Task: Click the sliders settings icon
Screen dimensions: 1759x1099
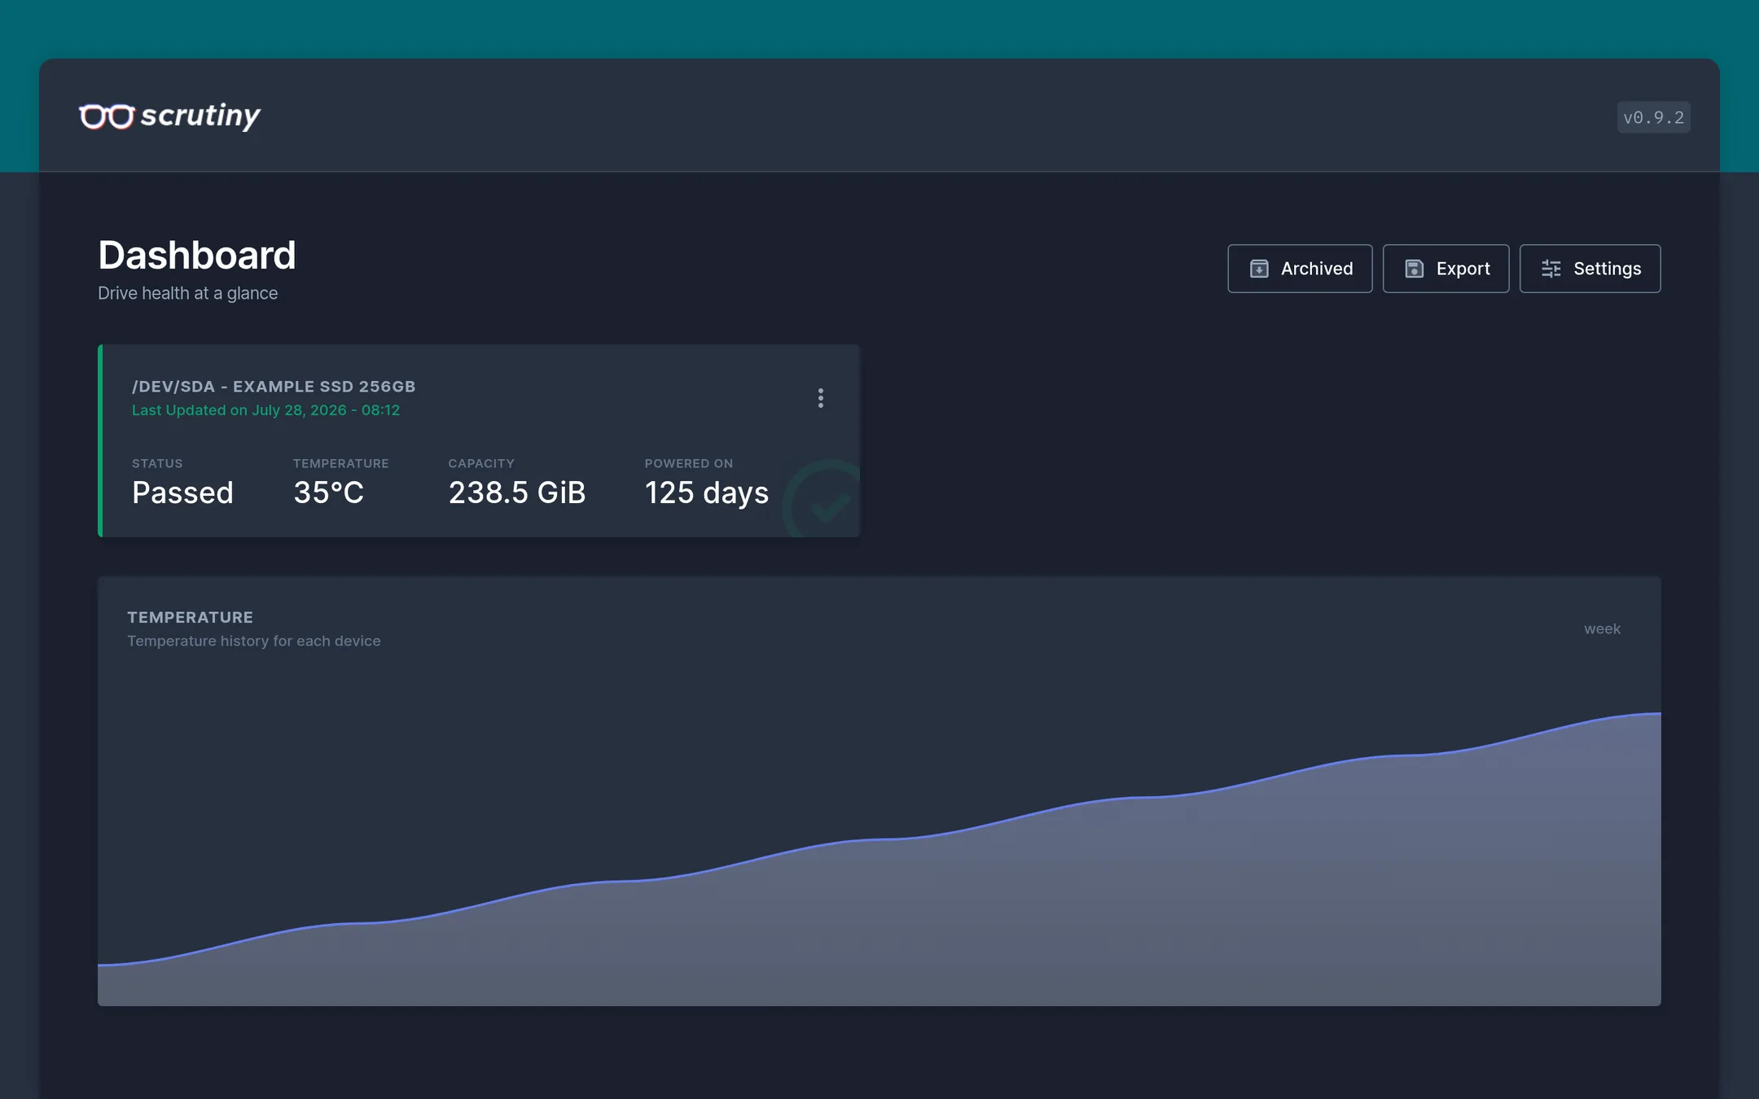Action: click(x=1551, y=269)
